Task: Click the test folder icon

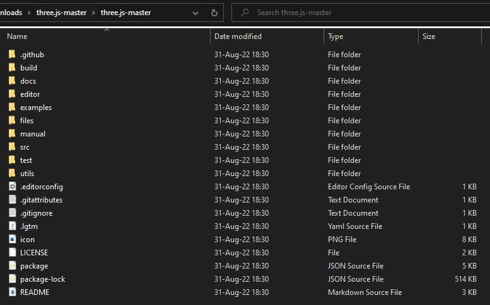Action: pyautogui.click(x=12, y=160)
